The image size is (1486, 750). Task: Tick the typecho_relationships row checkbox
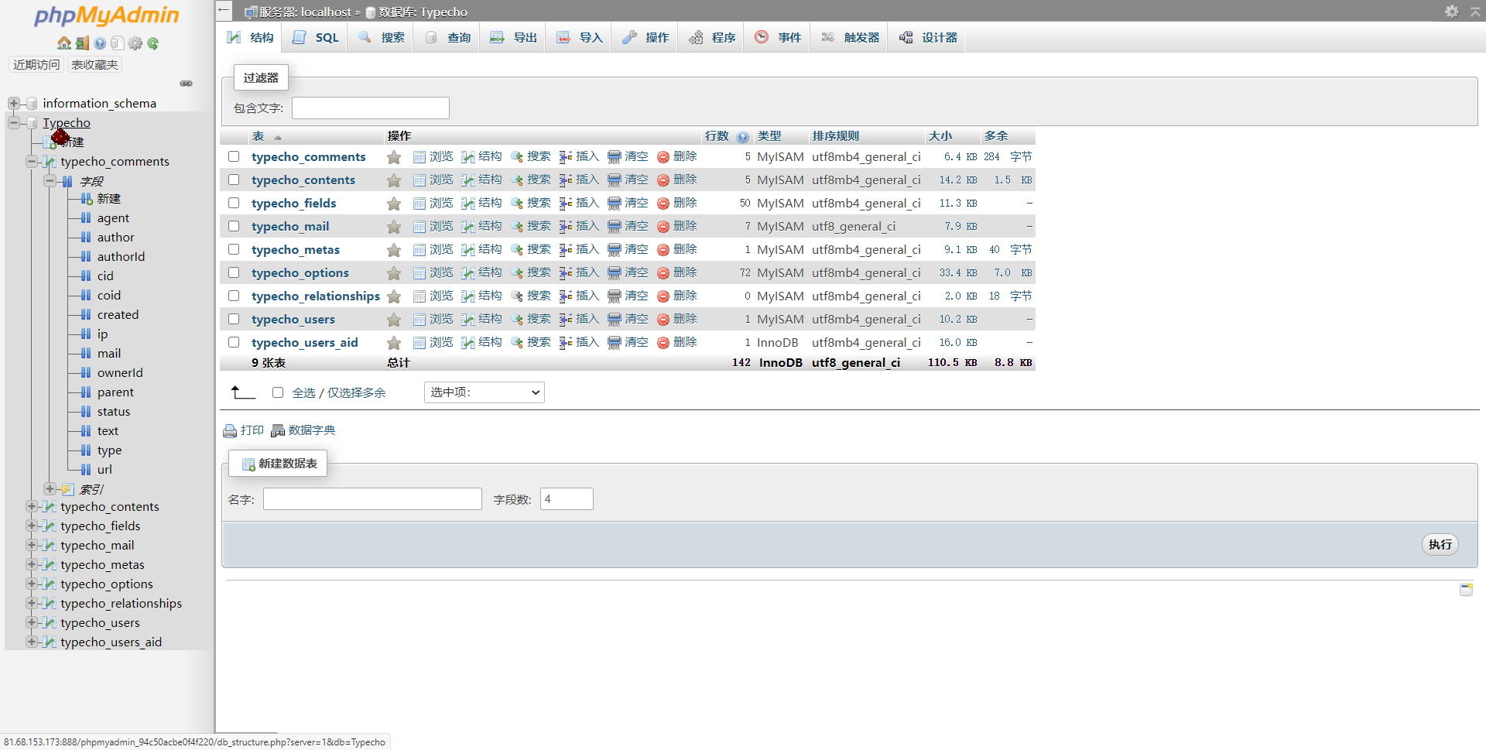234,296
